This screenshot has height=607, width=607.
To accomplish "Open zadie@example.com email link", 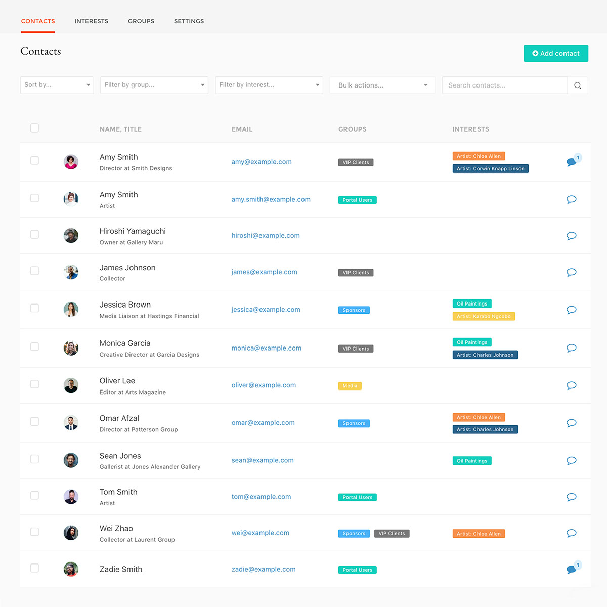I will point(264,569).
